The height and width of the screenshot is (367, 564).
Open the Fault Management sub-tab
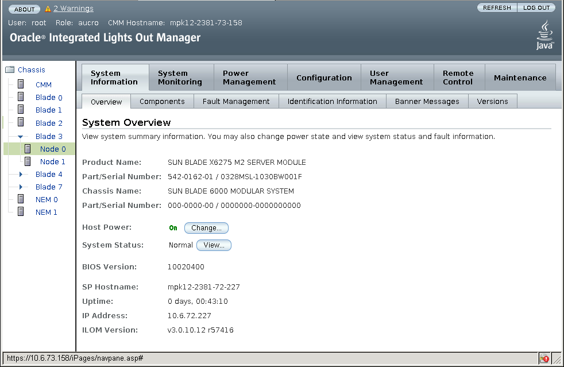[x=236, y=102]
